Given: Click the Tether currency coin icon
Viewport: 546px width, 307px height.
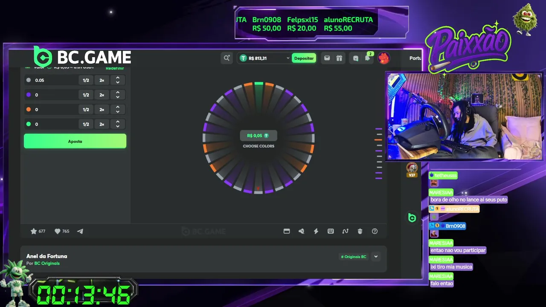Looking at the screenshot, I should tap(243, 58).
